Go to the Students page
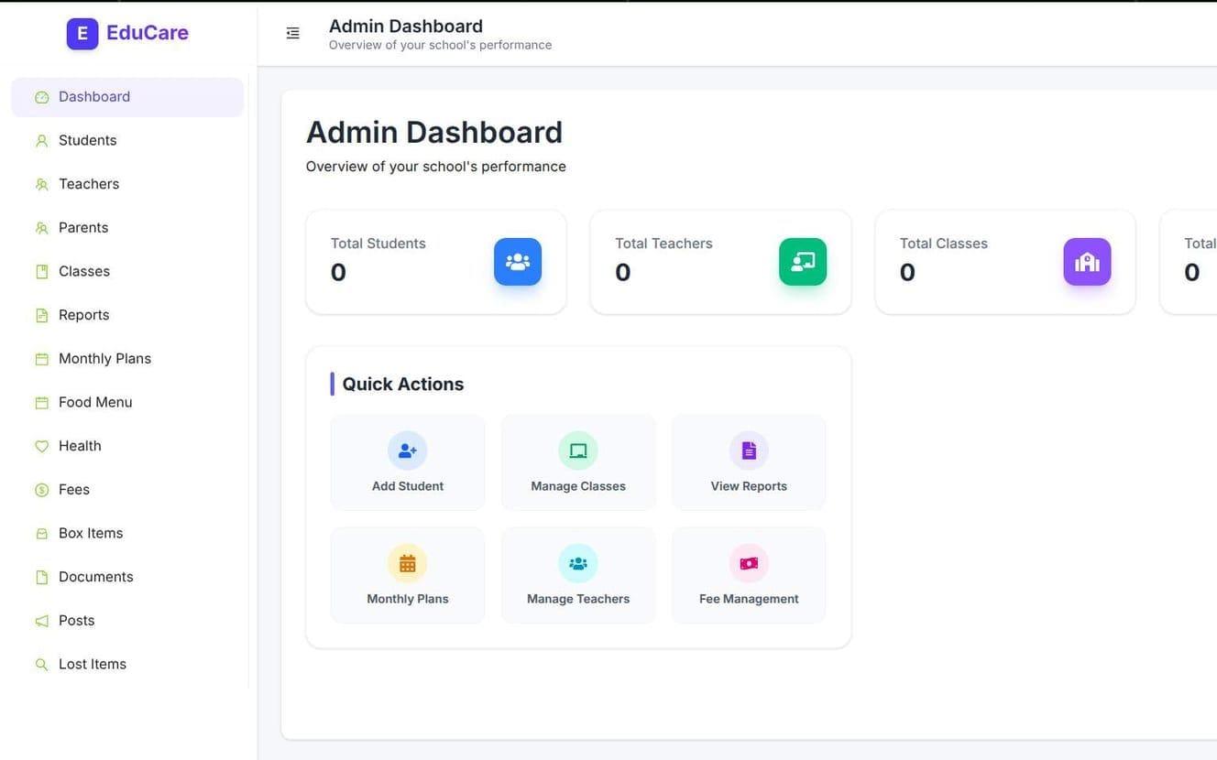This screenshot has height=760, width=1217. pyautogui.click(x=127, y=141)
